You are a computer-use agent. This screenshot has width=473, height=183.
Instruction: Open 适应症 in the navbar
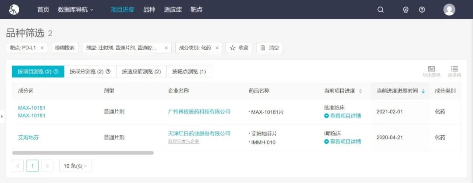[x=173, y=10]
